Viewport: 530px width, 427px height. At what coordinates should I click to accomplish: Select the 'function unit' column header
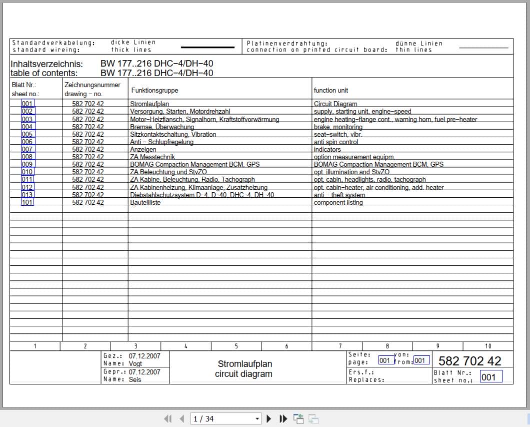click(x=330, y=90)
